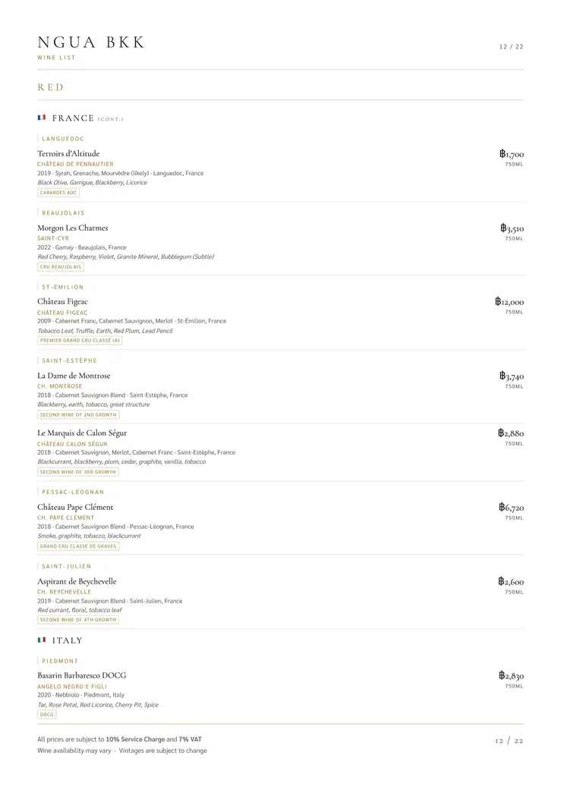Screen dimensions: 561x793
Task: Click the SAINT-ESTÈPHE region label
Action: coord(69,360)
